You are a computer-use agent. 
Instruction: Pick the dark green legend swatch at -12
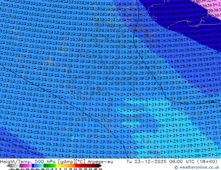(45, 165)
